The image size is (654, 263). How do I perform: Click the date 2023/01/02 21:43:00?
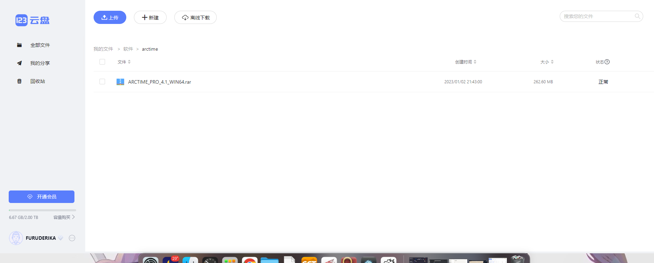pyautogui.click(x=463, y=82)
